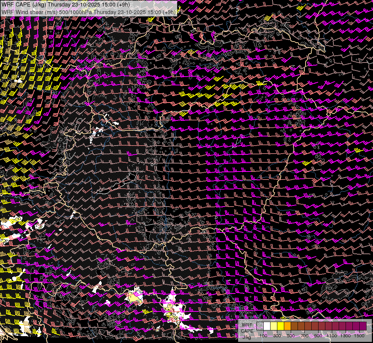Image resolution: width=373 pixels, height=343 pixels.
Task: Select the pale yellow CAPE legend swatch
Action: point(274,326)
